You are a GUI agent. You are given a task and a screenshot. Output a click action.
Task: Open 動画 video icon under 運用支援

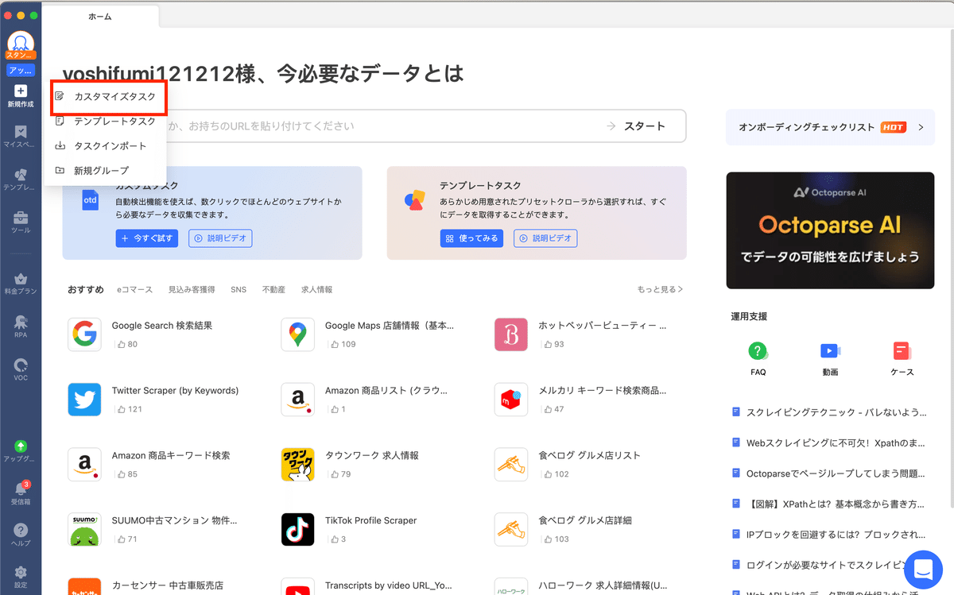(830, 350)
